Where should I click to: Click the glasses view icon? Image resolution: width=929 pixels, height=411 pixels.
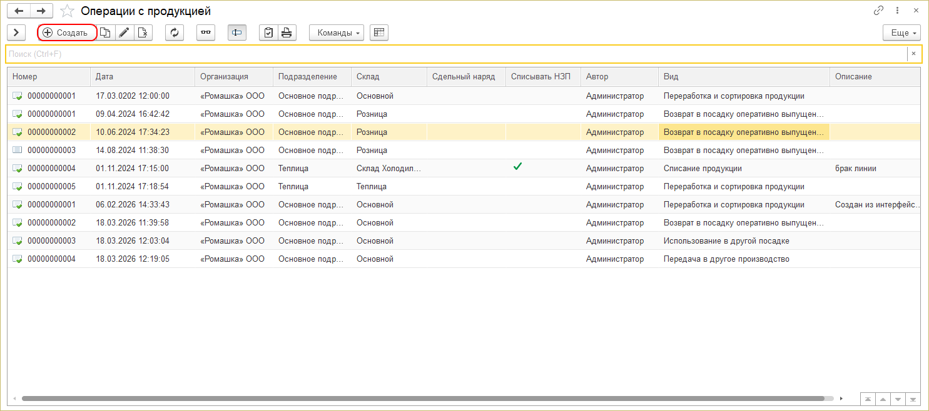click(x=206, y=33)
